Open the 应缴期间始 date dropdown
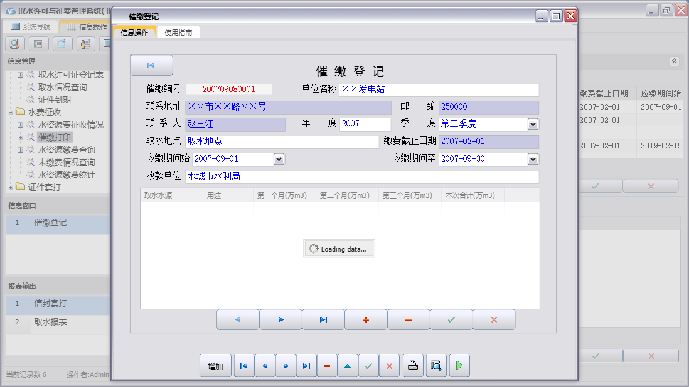 click(279, 159)
